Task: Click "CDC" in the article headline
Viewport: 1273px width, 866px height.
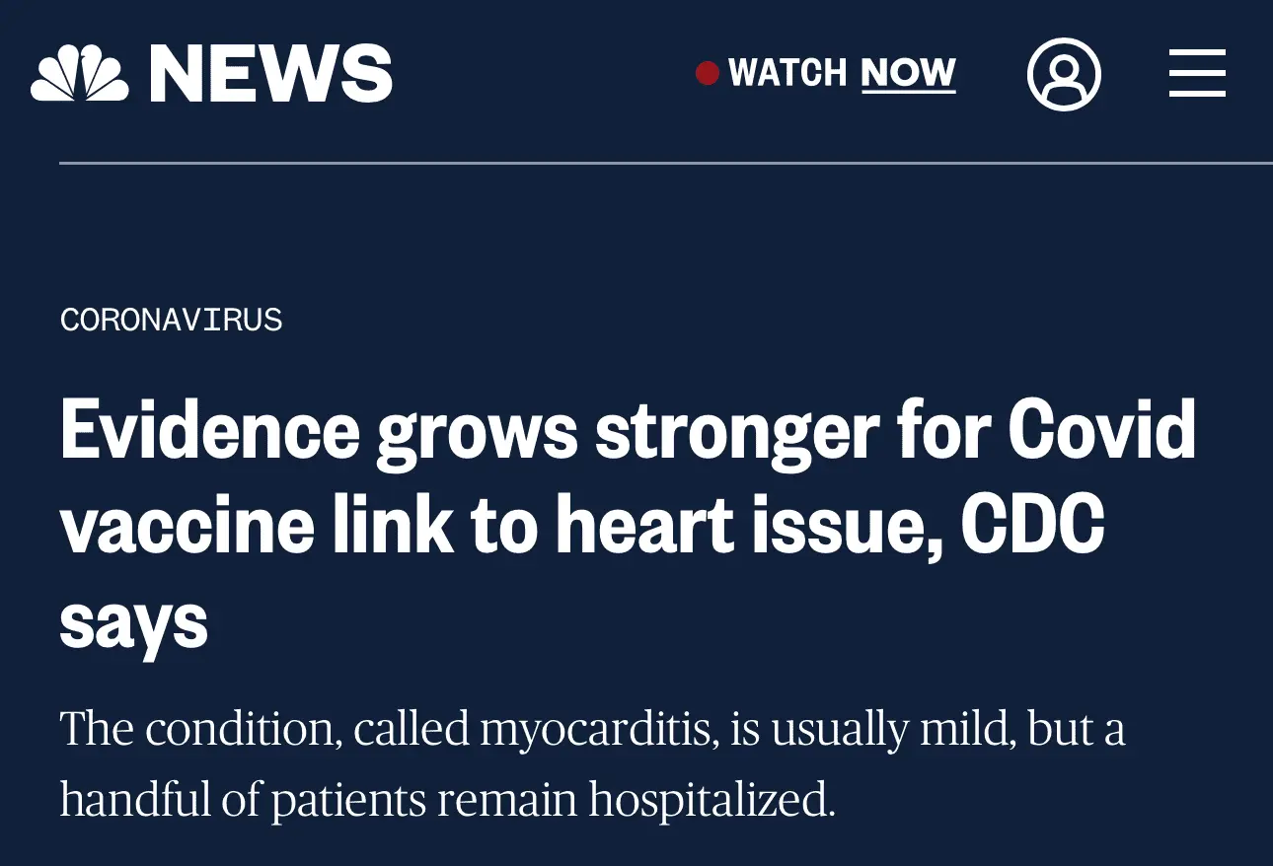Action: tap(1032, 526)
